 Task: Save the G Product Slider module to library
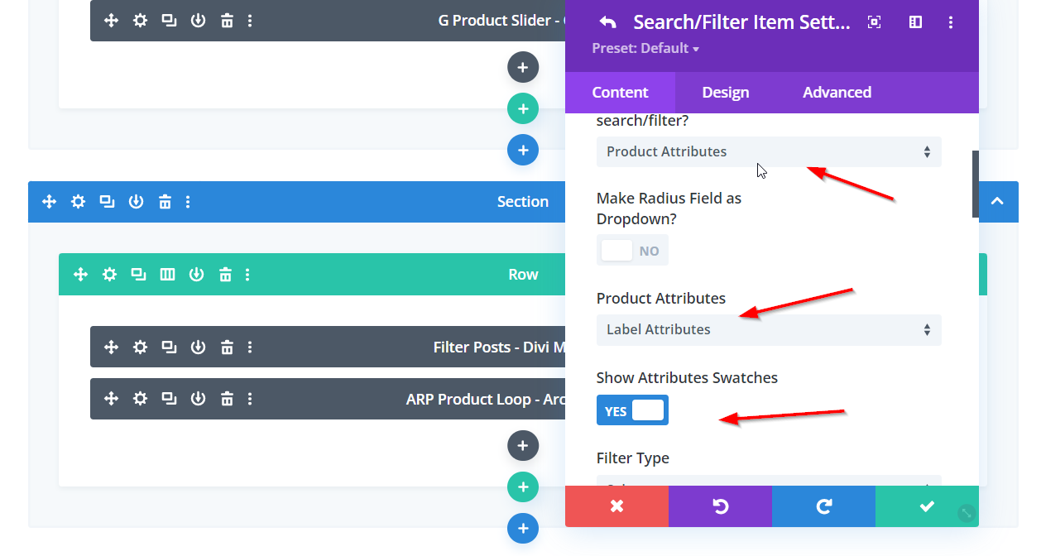[x=198, y=21]
